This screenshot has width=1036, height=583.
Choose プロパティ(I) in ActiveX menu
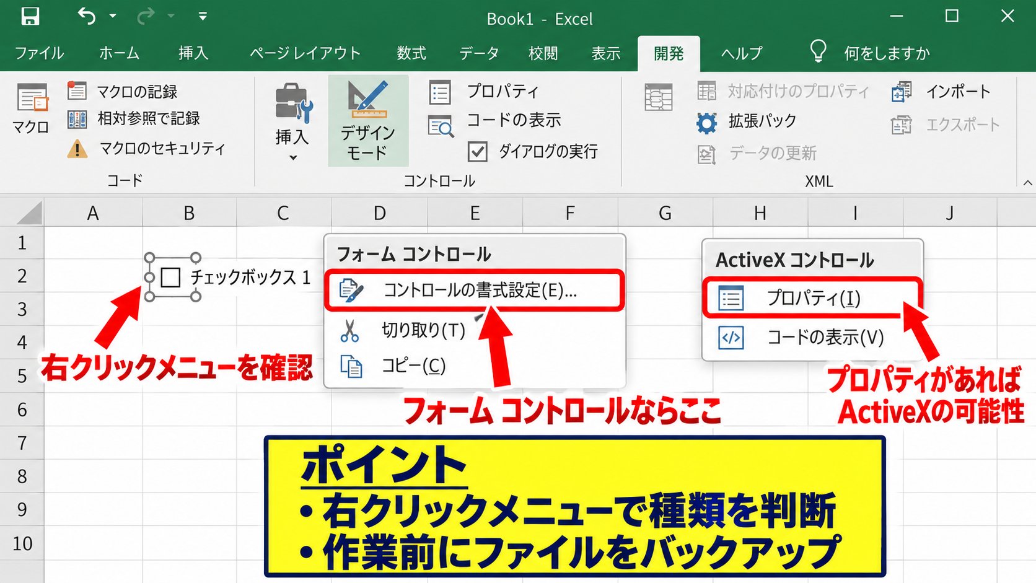tap(812, 298)
